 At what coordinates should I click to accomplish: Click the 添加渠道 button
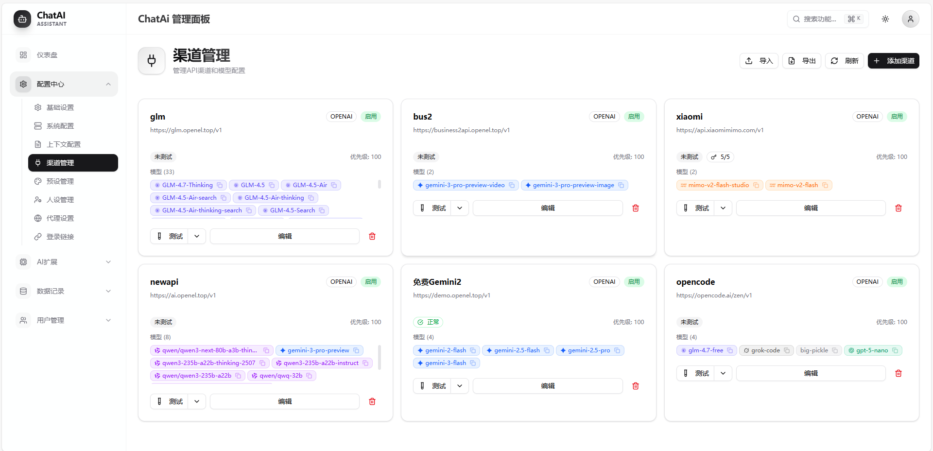[x=893, y=61]
